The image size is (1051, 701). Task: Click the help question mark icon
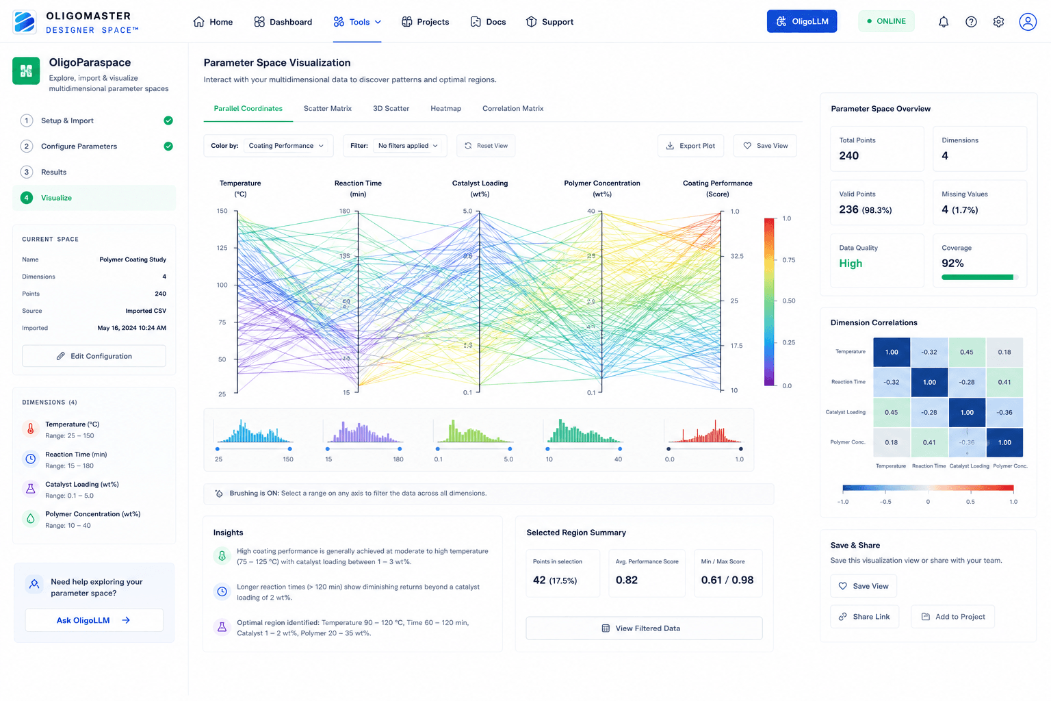[971, 22]
